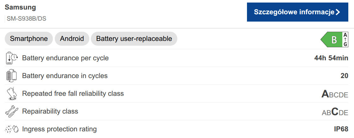Click the battery endurance per cycle icon

tap(12, 58)
